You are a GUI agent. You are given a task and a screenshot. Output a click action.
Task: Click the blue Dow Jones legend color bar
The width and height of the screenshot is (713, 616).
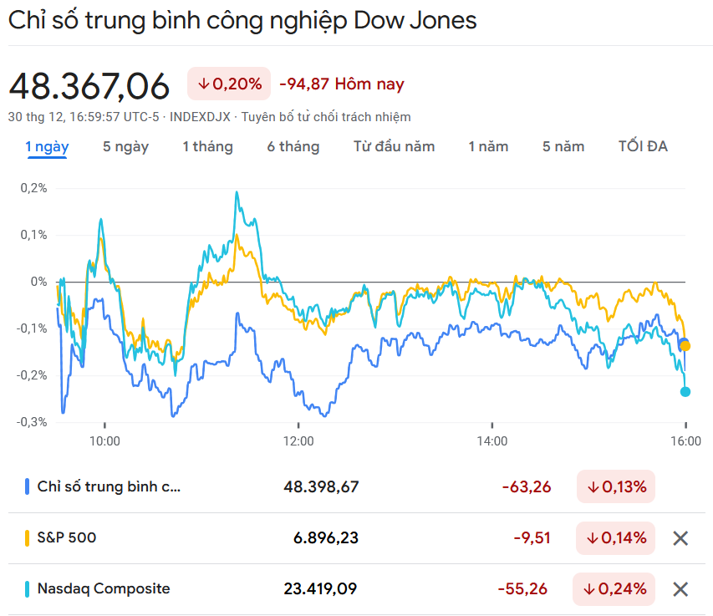click(28, 486)
